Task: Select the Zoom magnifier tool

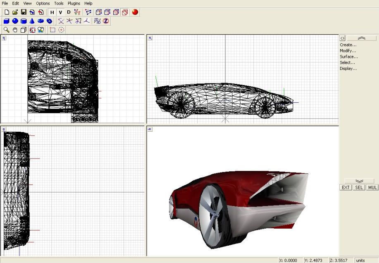Action: [6, 30]
